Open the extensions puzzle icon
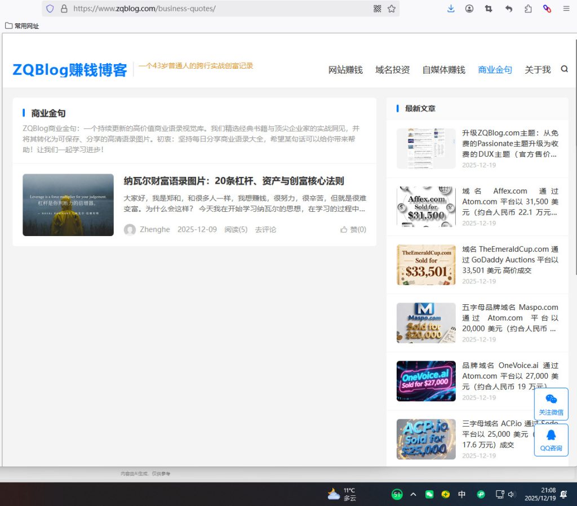This screenshot has width=577, height=506. click(x=528, y=8)
